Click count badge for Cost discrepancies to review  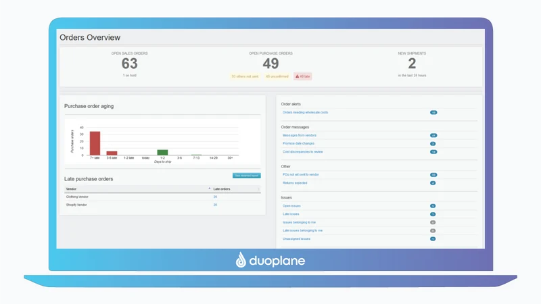pyautogui.click(x=433, y=151)
